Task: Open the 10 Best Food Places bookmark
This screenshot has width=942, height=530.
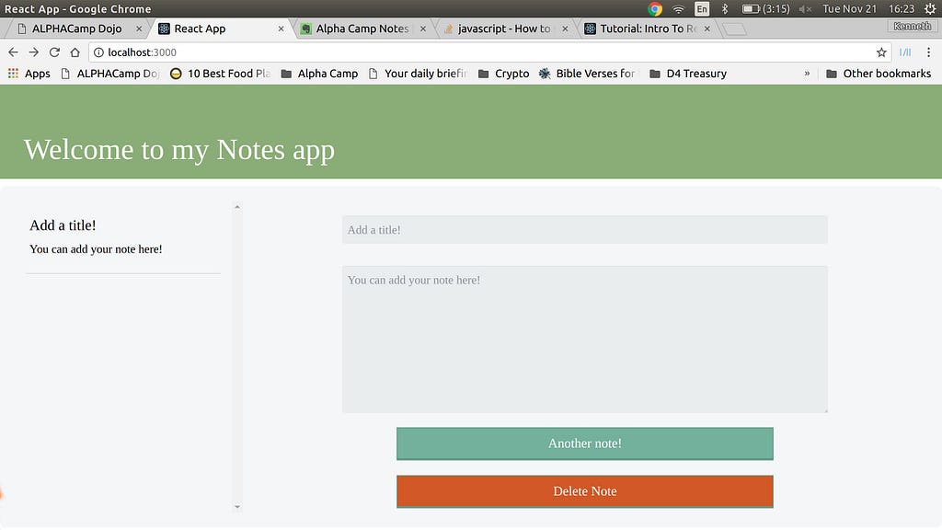Action: click(x=220, y=74)
